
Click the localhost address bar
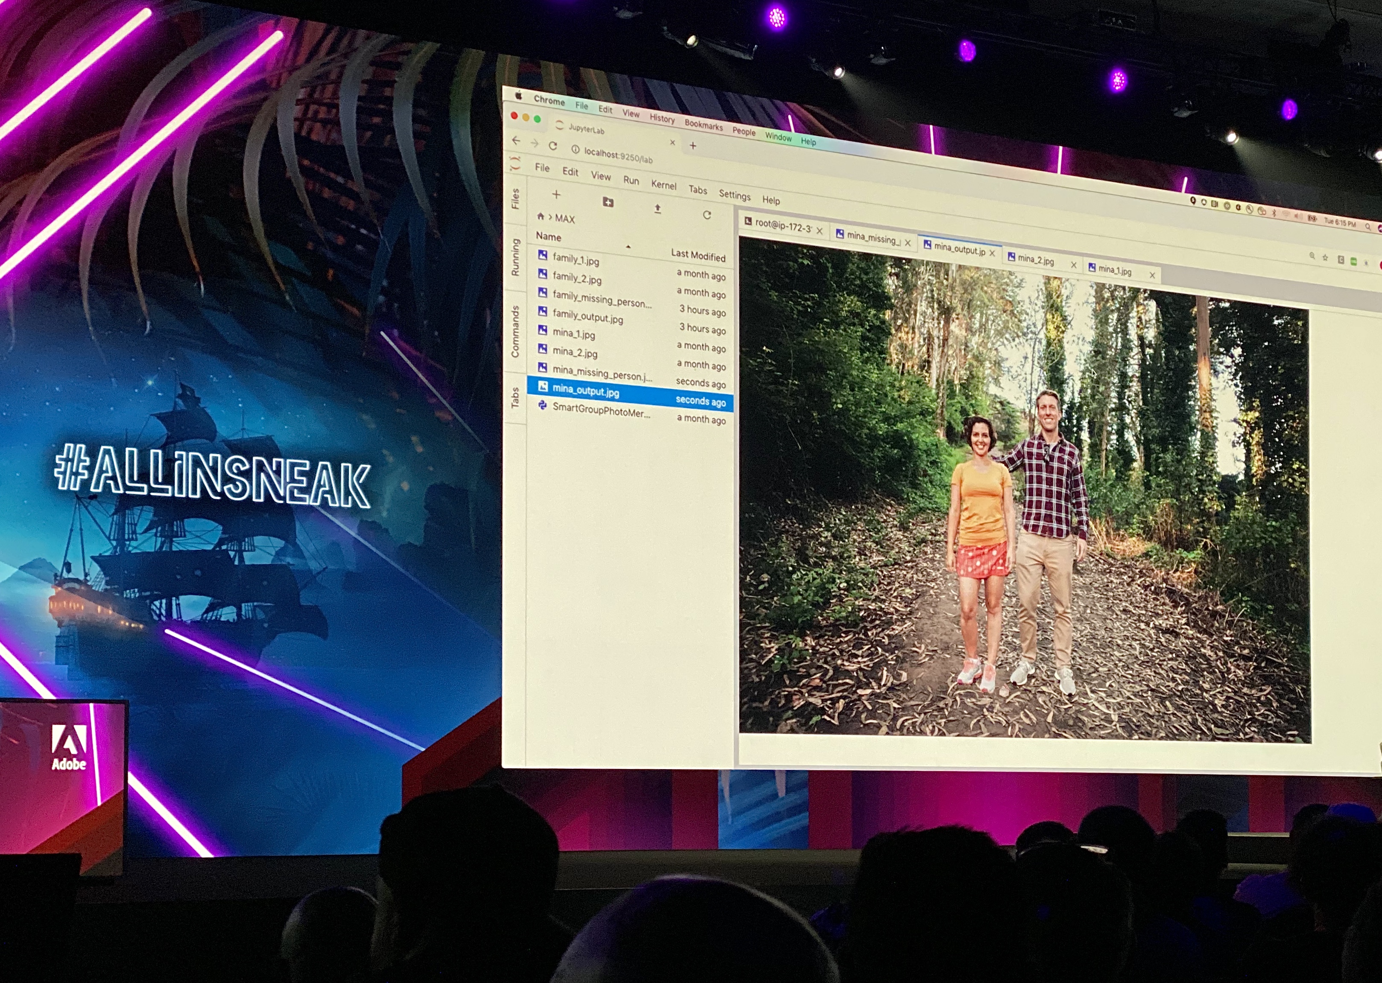pyautogui.click(x=618, y=155)
